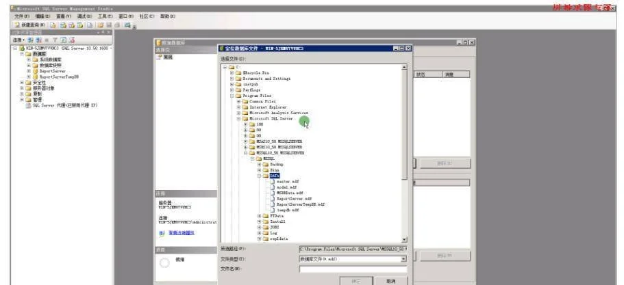Select the MSDBData.mdf file
Screen dimensions: 624x285
pyautogui.click(x=289, y=193)
